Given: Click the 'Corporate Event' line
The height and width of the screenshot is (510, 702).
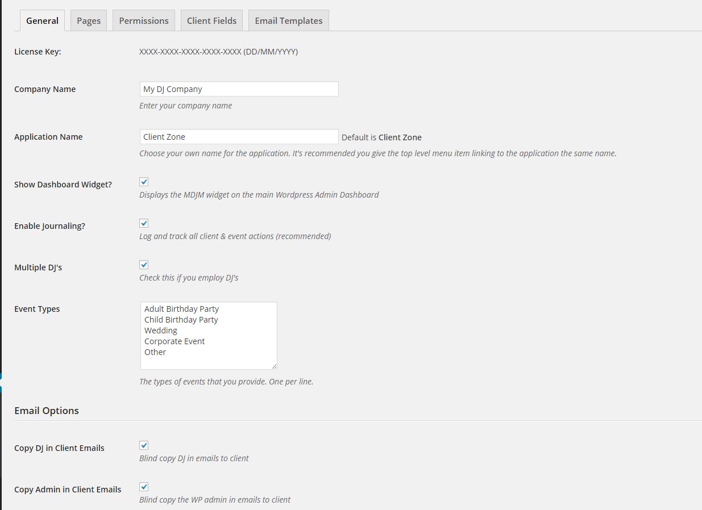Looking at the screenshot, I should click(175, 341).
